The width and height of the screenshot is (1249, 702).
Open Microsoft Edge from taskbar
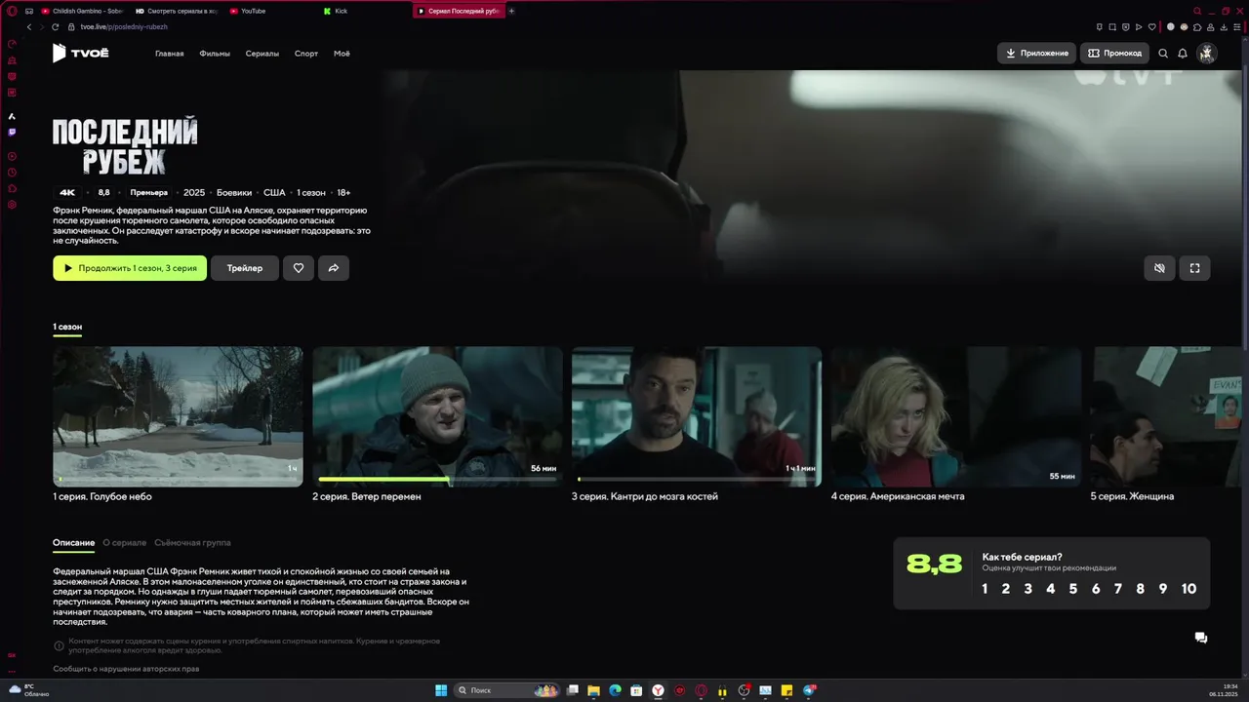pos(615,690)
